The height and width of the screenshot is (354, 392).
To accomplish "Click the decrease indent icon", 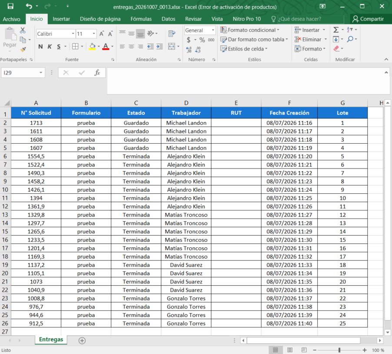I will [150, 46].
